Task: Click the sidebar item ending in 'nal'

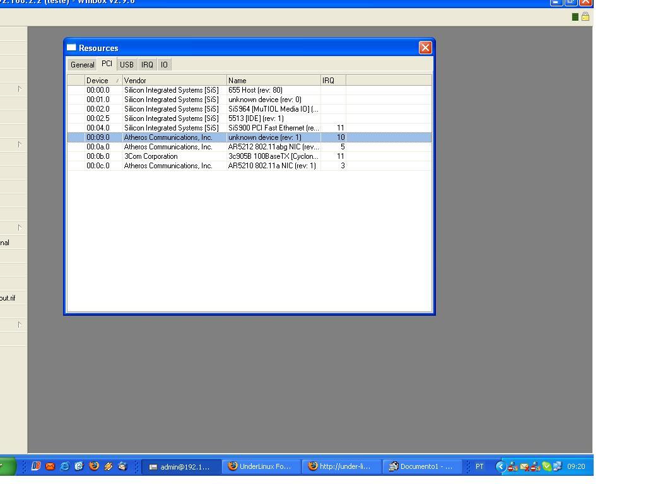Action: pyautogui.click(x=13, y=243)
